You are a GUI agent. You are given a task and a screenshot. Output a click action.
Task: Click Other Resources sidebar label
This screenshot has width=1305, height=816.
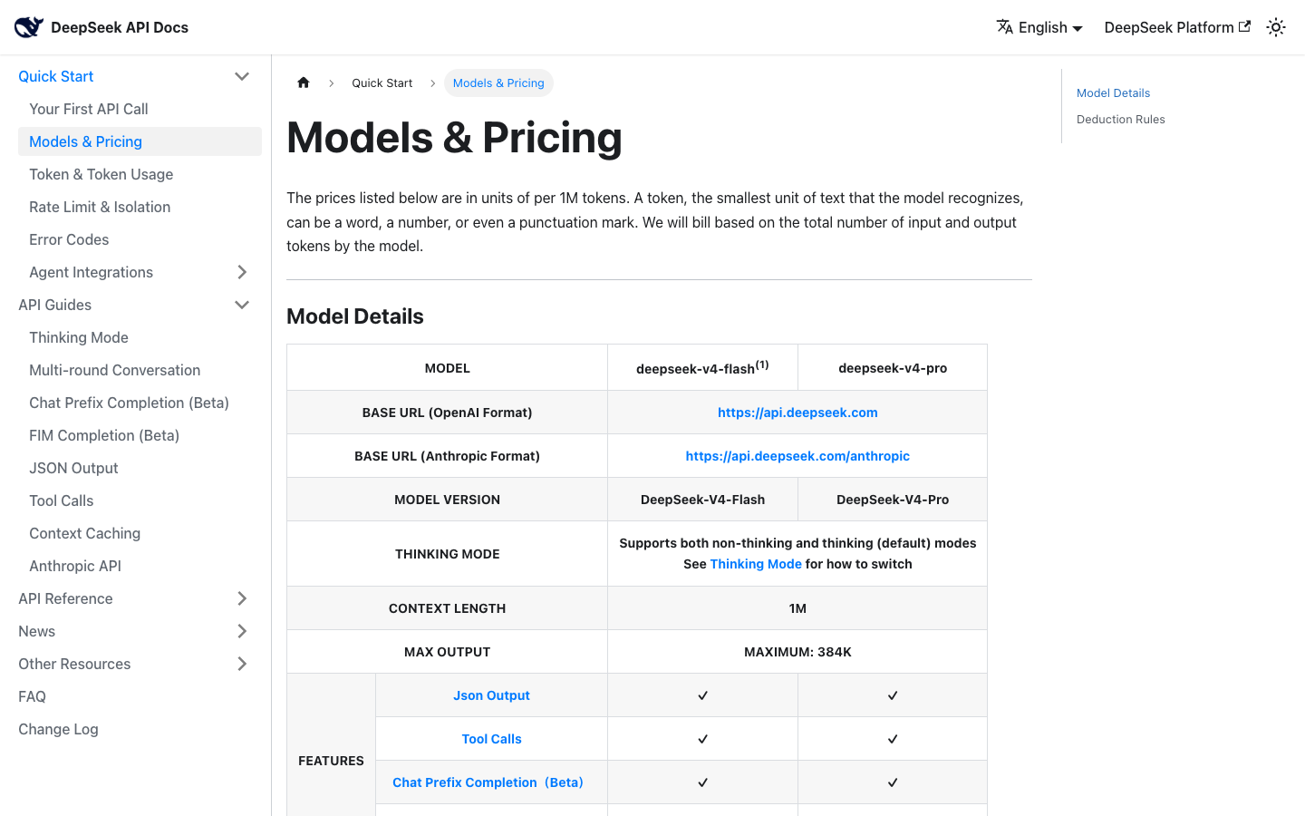74,664
